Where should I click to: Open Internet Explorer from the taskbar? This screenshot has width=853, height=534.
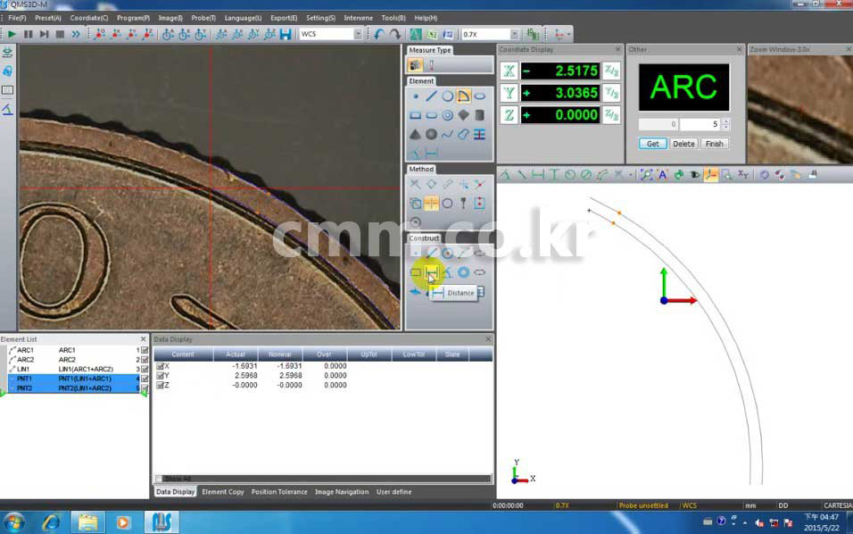point(51,522)
